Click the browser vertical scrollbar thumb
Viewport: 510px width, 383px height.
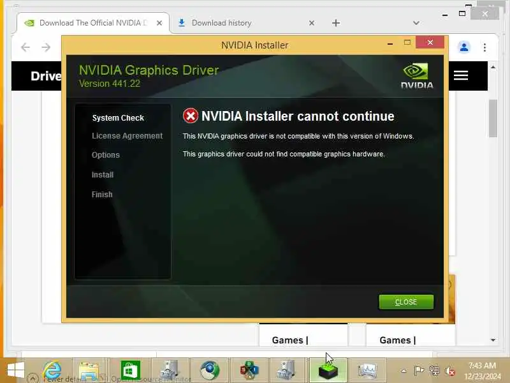coord(493,119)
